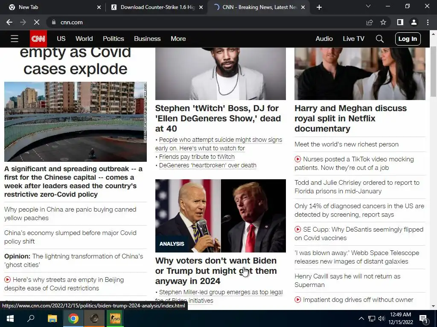Open Stephen 'tWitch' Boss headline
Viewport: 437px width, 327px height.
(x=218, y=118)
